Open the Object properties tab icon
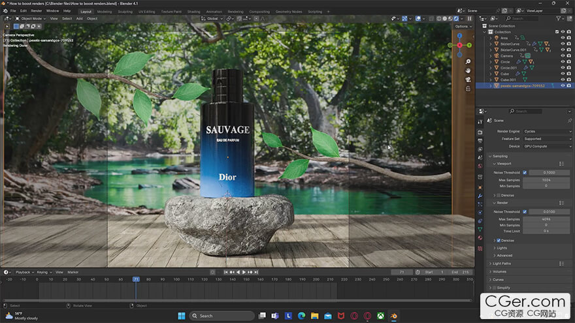 tap(480, 187)
